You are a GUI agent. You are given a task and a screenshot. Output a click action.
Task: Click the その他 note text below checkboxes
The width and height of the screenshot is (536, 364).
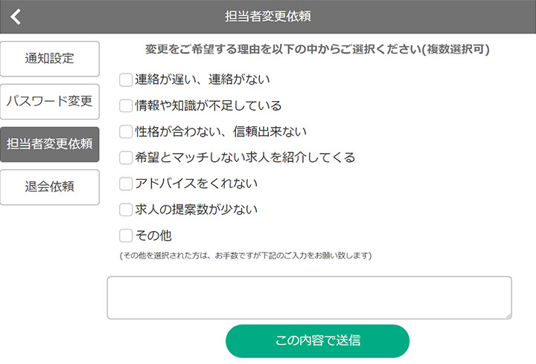click(x=246, y=256)
